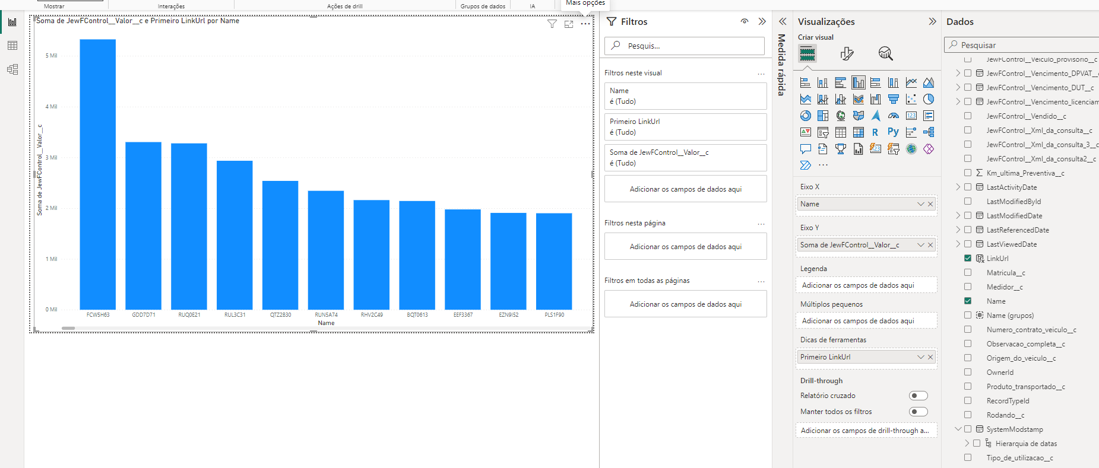
Task: Click the Filtros search box
Action: coord(685,46)
